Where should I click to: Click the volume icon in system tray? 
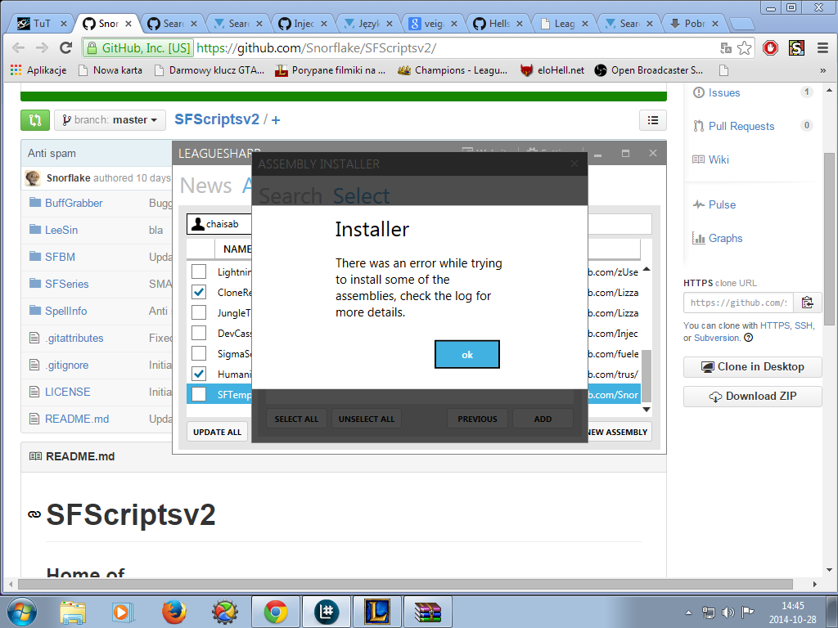(728, 612)
